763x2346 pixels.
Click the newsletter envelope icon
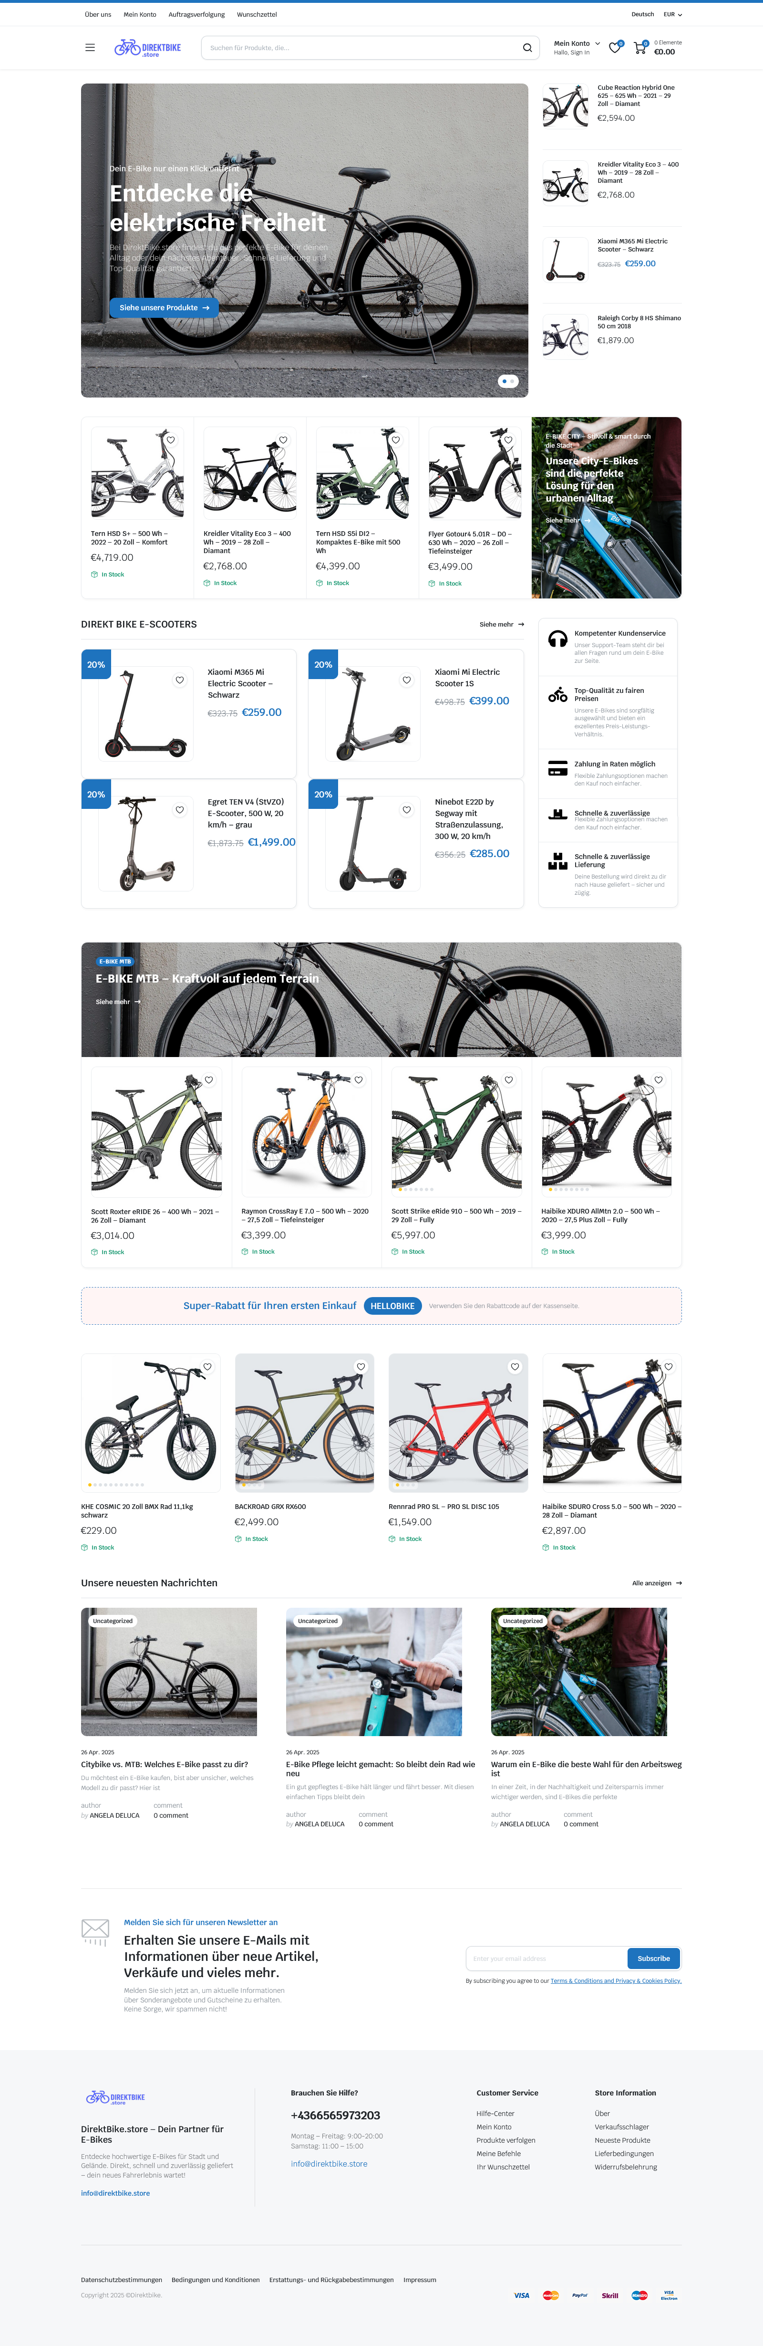95,1930
